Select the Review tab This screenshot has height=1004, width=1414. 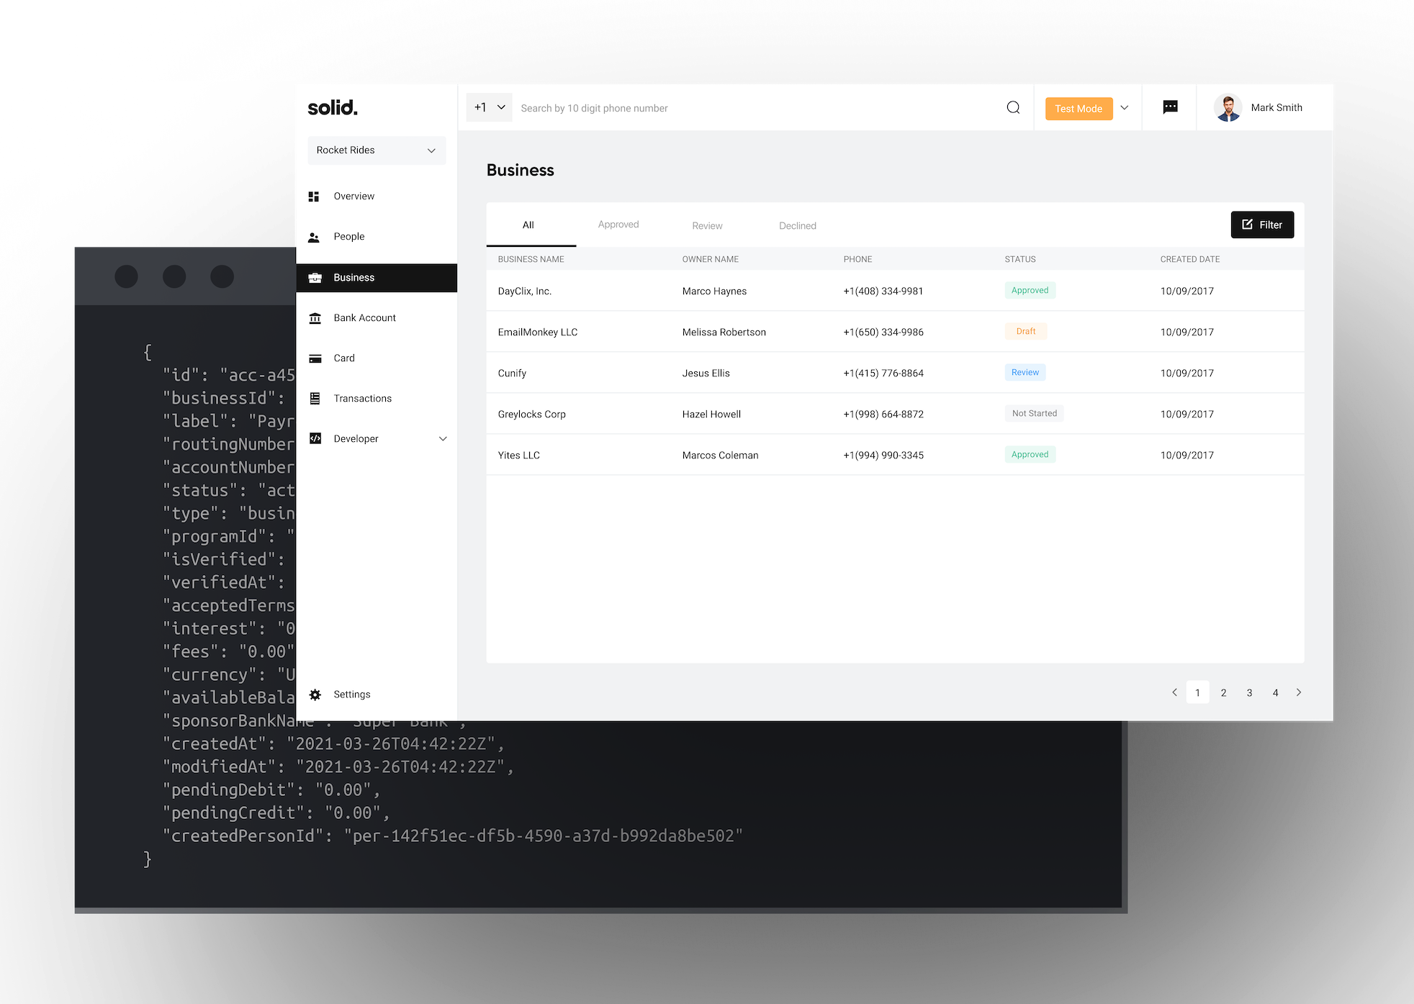[x=707, y=226]
